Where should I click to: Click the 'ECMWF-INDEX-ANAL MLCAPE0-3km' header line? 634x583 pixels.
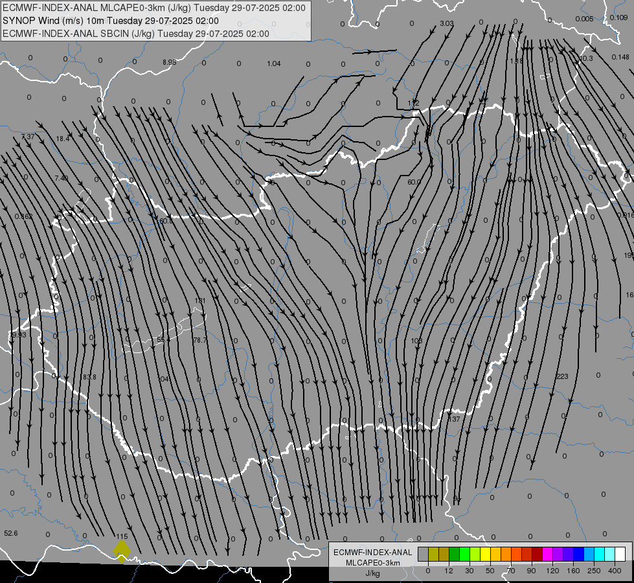coord(154,8)
